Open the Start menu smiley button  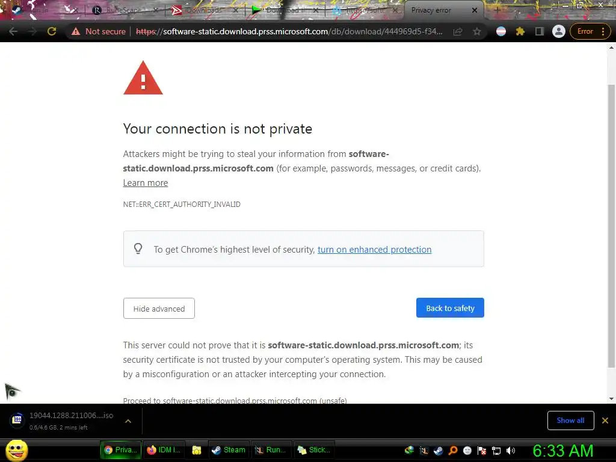[x=17, y=450]
